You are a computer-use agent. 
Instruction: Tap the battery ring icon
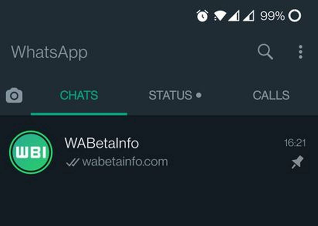point(295,16)
